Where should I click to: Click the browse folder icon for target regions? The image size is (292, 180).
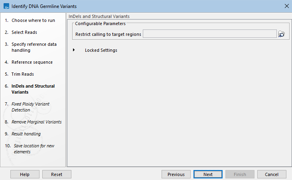point(282,34)
